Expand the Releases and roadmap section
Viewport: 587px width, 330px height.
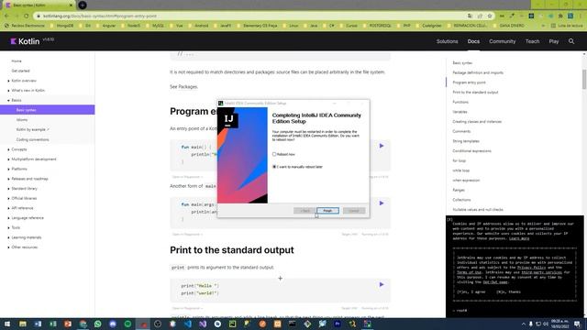click(x=29, y=179)
